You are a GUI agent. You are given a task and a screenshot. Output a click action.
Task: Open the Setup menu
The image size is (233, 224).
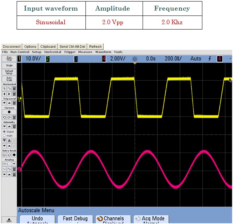pyautogui.click(x=37, y=52)
